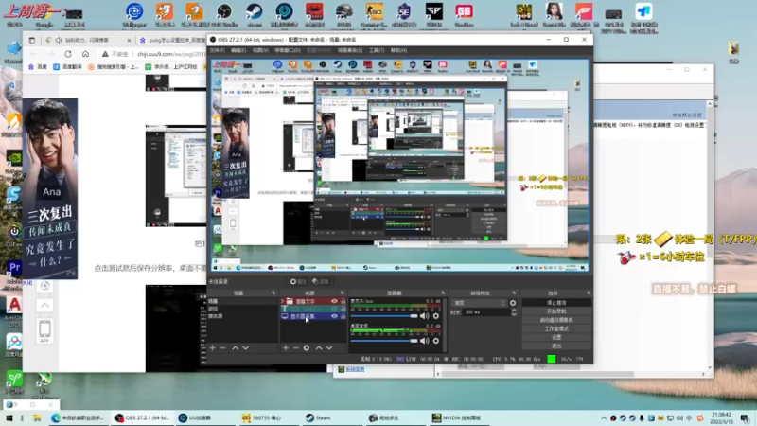The image size is (757, 426).
Task: Add a new scene in OBS scenes panel
Action: [212, 347]
